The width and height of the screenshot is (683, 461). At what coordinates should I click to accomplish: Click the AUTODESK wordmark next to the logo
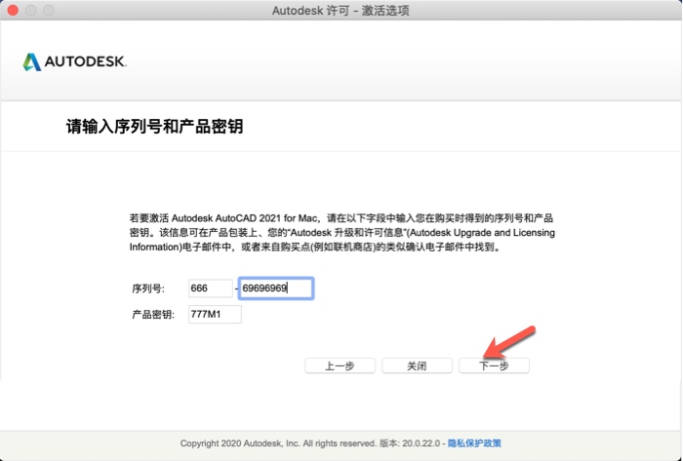click(x=86, y=62)
